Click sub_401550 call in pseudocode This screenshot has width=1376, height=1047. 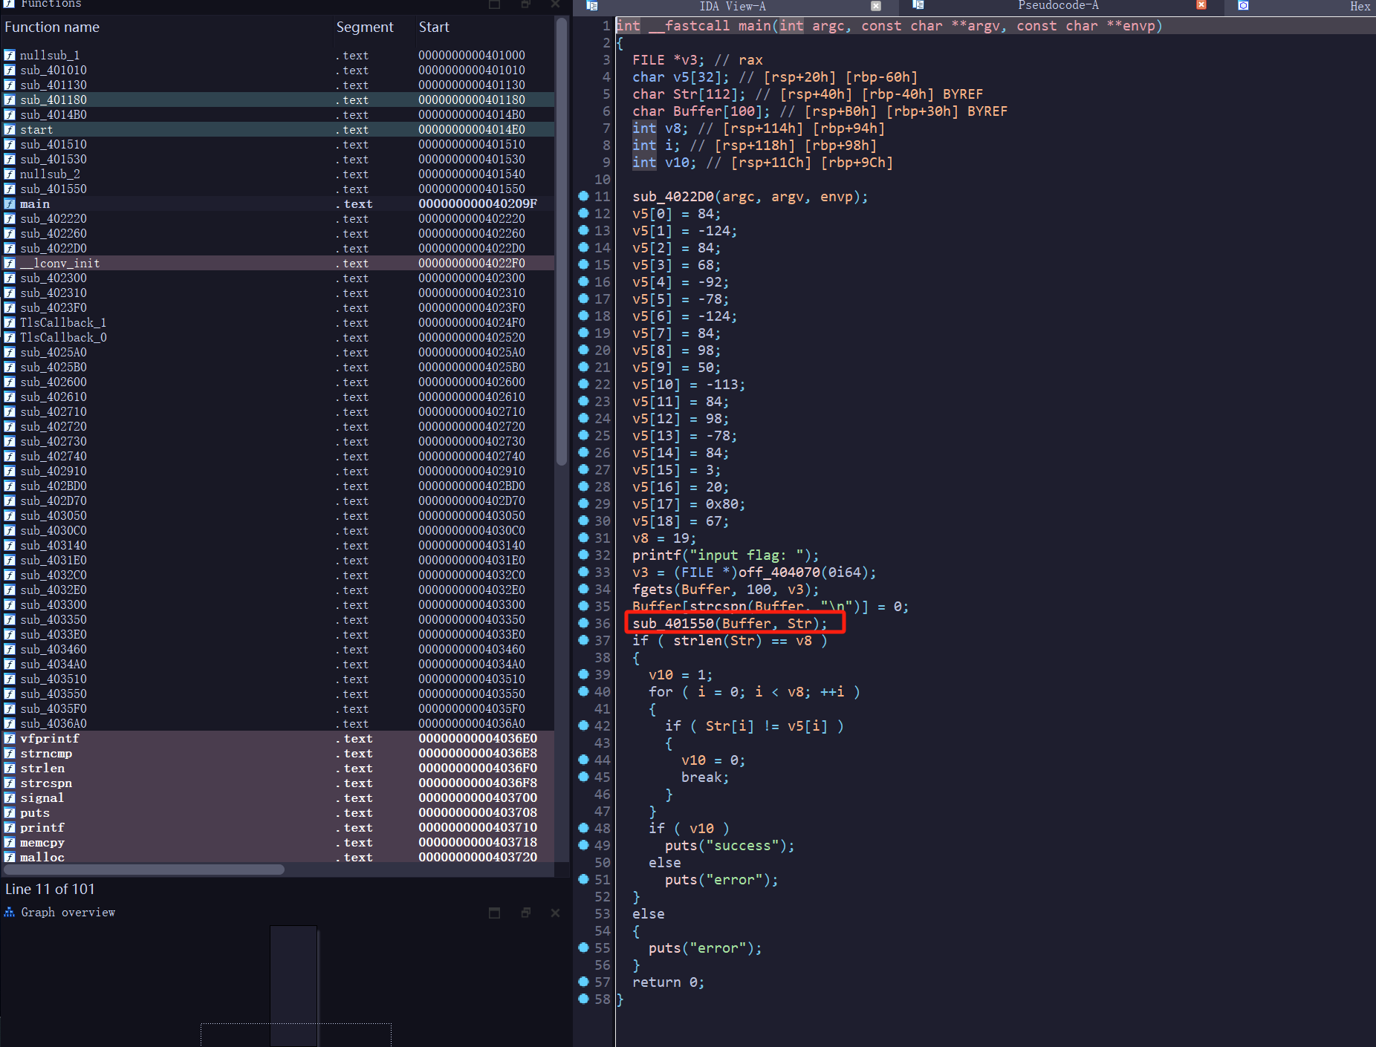tap(672, 623)
